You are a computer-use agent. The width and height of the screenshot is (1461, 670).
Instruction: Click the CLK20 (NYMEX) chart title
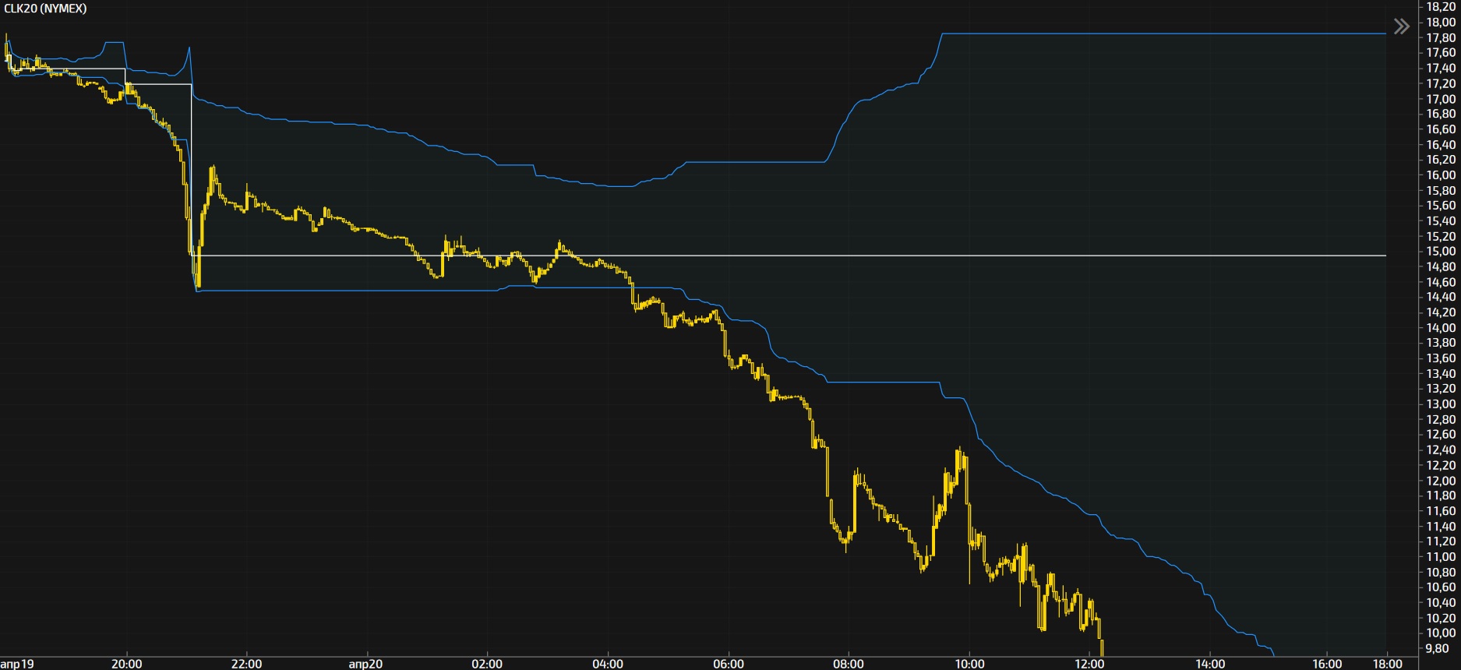(45, 9)
